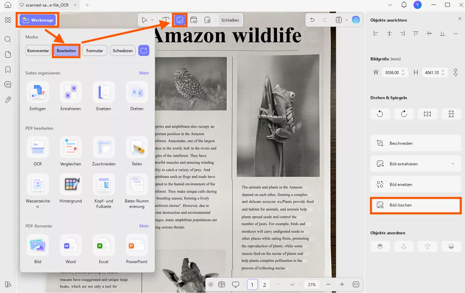465x293 pixels.
Task: Choose the Schwärzen mode
Action: [123, 50]
